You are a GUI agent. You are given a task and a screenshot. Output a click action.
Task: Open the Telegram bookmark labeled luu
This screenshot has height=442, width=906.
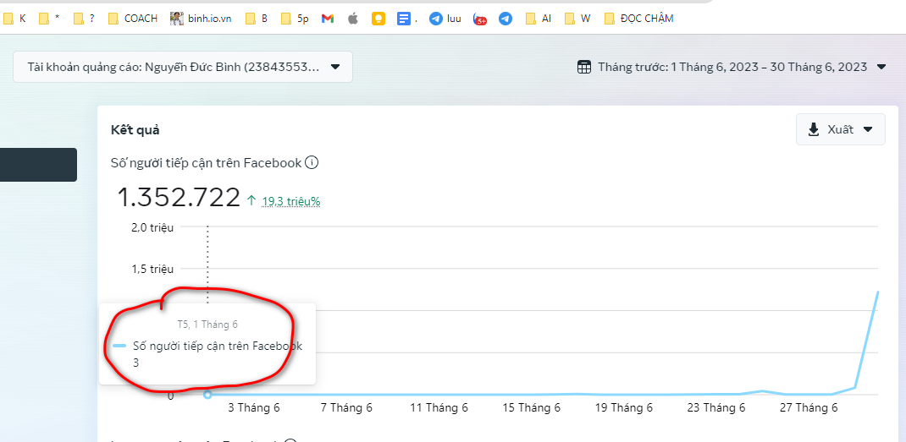pyautogui.click(x=445, y=19)
